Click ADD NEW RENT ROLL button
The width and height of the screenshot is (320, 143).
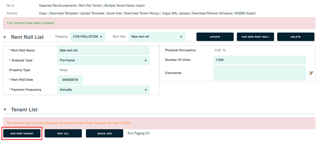[x=255, y=37]
